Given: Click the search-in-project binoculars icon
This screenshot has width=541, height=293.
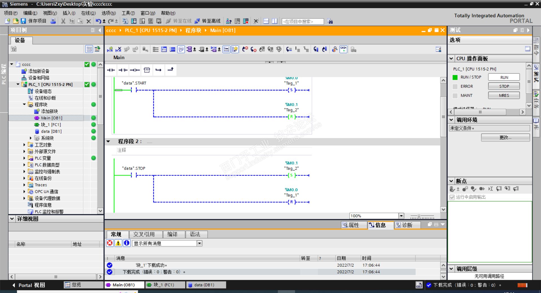Looking at the screenshot, I should pyautogui.click(x=330, y=21).
